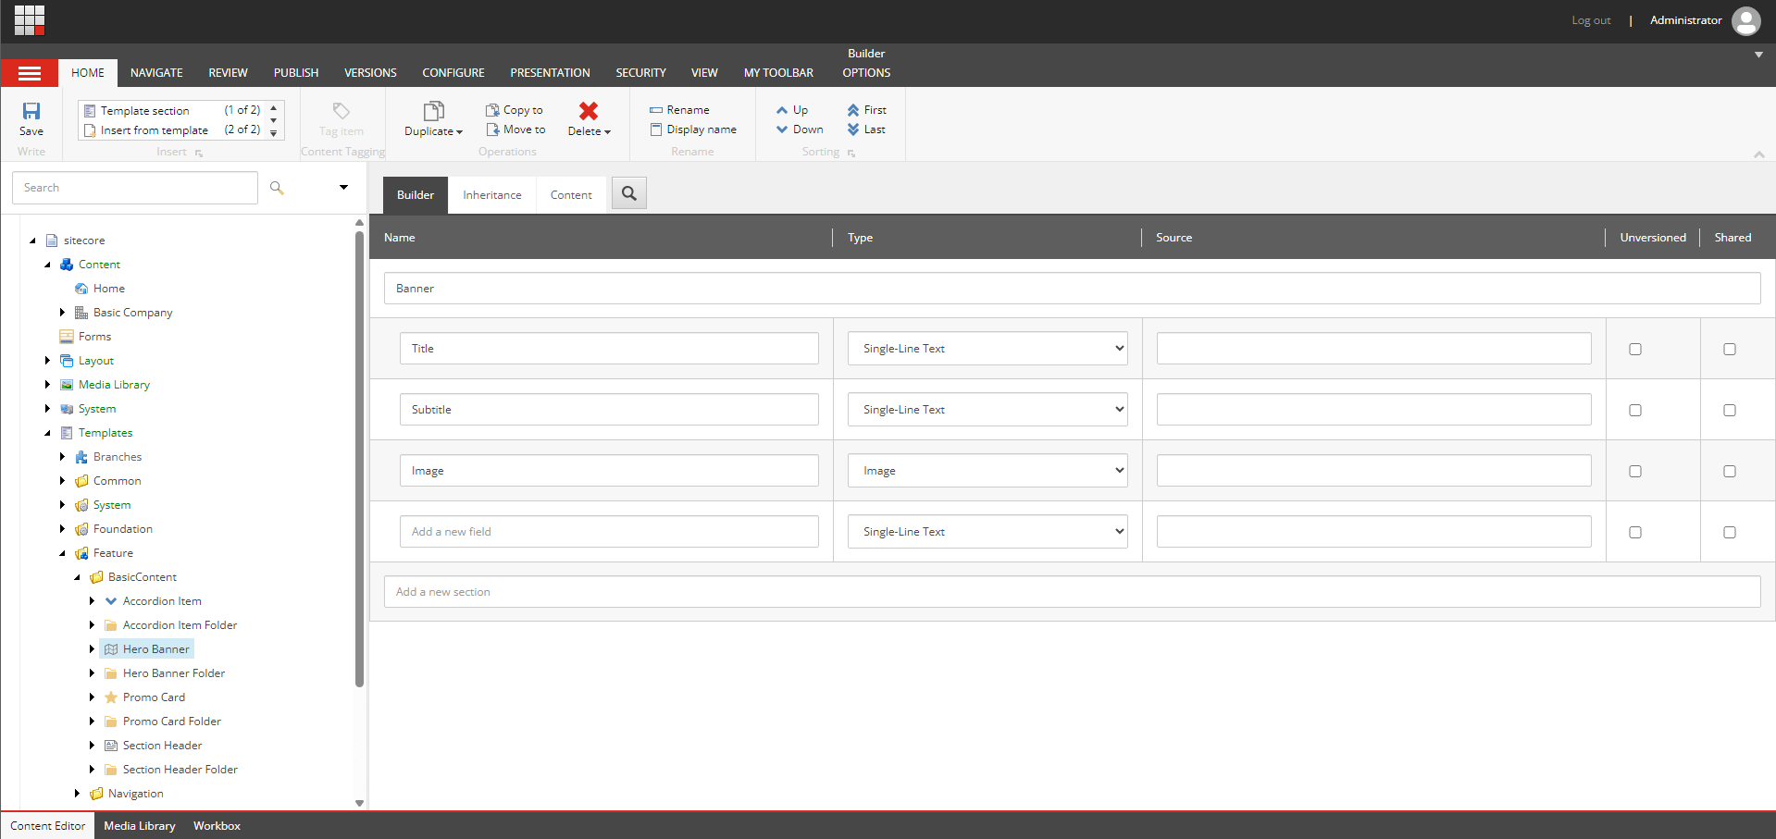Collapse the ribbon with bottom chevron
This screenshot has height=839, width=1776.
pos(1758,154)
